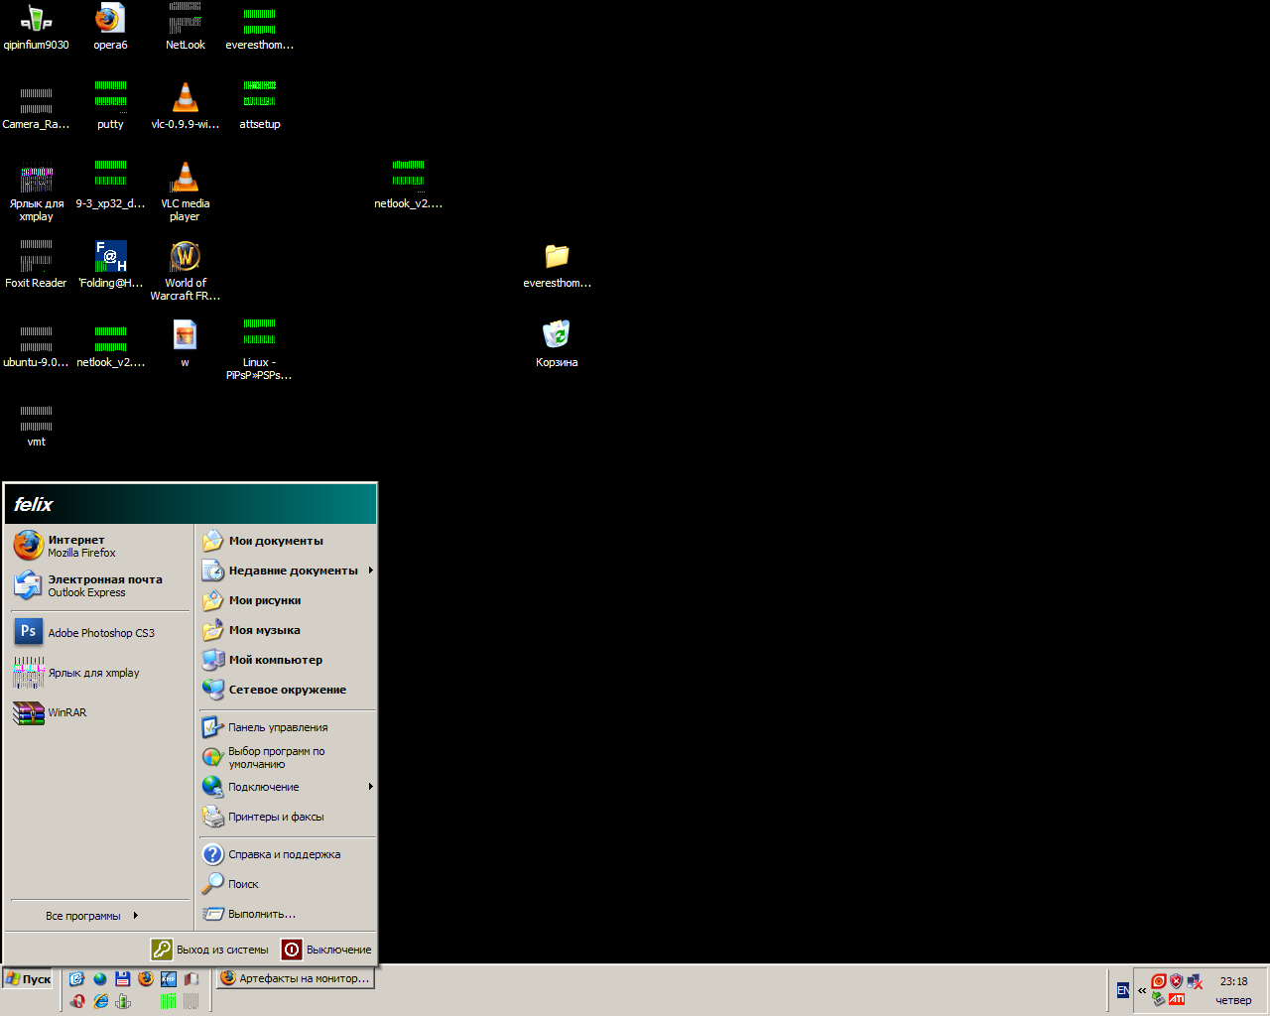Launch Adobe Photoshop CS3 from Start menu
This screenshot has height=1016, width=1270.
click(100, 633)
